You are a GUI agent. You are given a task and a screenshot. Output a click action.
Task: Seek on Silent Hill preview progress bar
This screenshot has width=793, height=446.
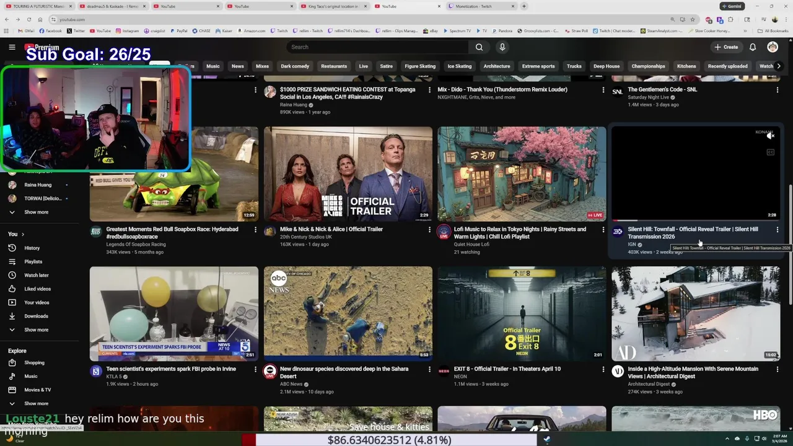click(x=696, y=221)
